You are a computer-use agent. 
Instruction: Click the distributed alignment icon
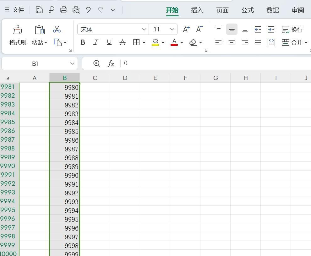(271, 42)
